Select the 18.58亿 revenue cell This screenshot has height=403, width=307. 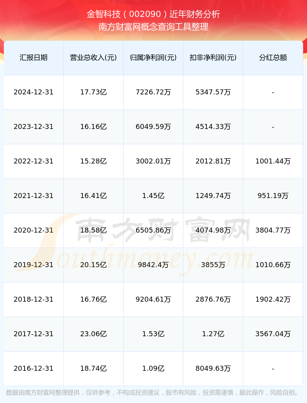coord(94,230)
